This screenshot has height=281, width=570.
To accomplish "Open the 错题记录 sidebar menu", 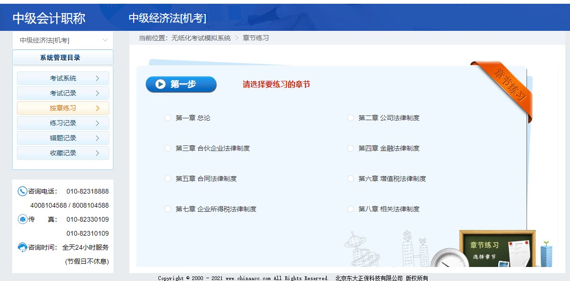I will click(x=63, y=138).
